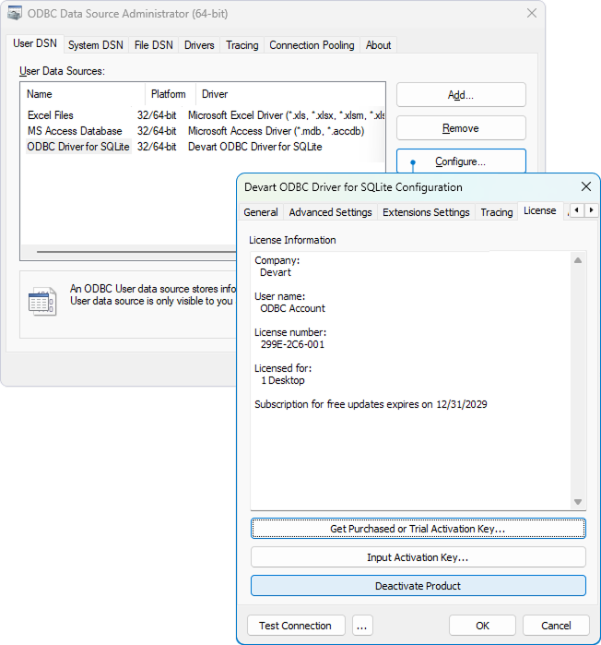Click Get Purchased or Trial Activation Key

coord(418,529)
